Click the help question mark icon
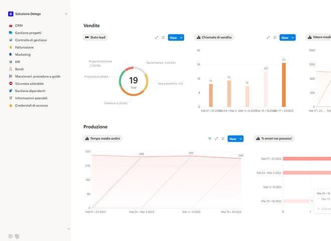This screenshot has width=331, height=241. [x=10, y=235]
